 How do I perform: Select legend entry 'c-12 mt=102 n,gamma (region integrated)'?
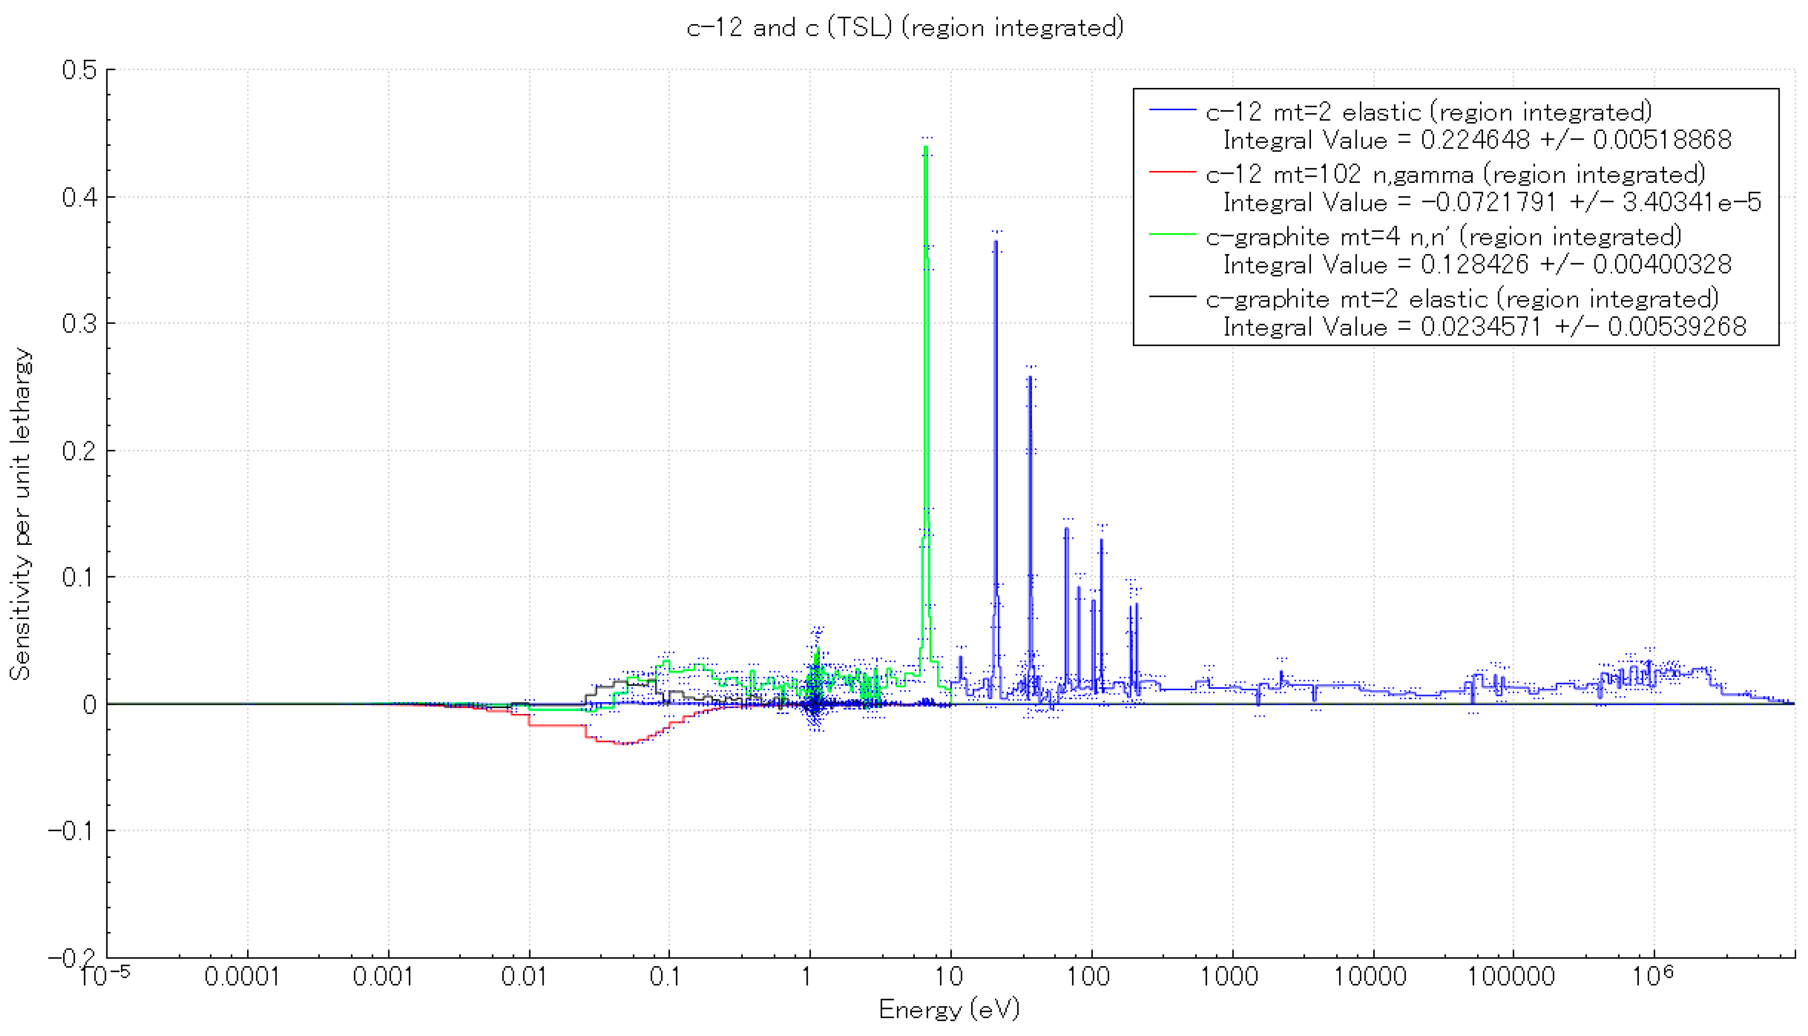coord(1456,174)
